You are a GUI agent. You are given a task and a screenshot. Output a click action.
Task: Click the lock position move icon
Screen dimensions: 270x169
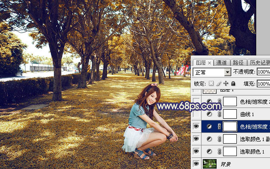click(226, 83)
